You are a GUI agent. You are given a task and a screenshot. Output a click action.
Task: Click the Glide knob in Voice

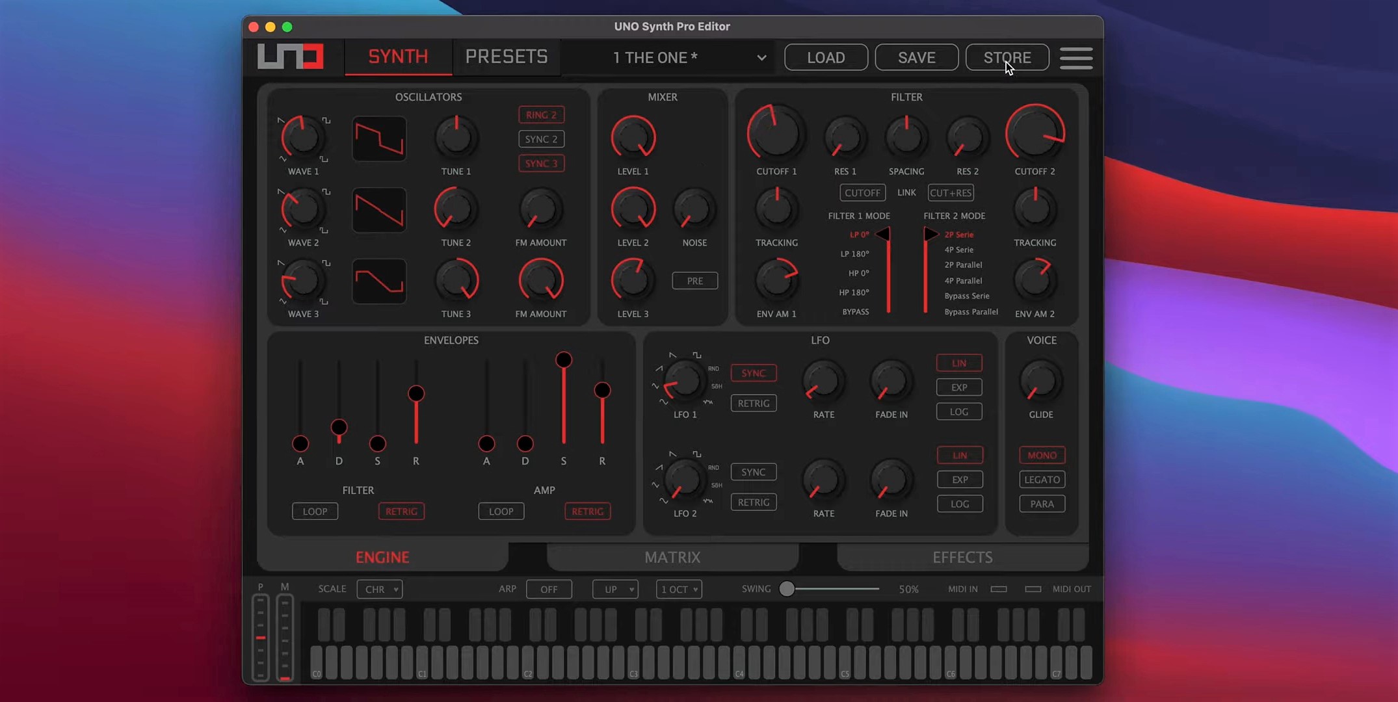pos(1040,382)
